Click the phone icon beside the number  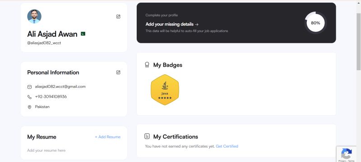(29, 97)
